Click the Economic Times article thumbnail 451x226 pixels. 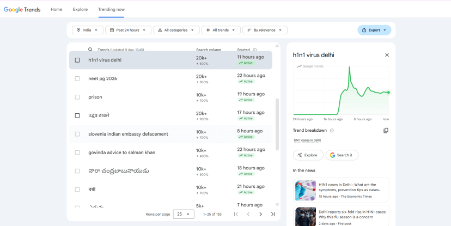[306, 191]
